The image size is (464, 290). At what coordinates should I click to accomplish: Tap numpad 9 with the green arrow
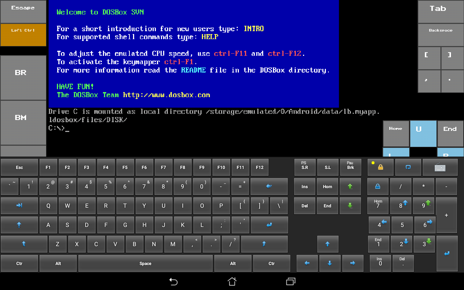click(x=423, y=206)
